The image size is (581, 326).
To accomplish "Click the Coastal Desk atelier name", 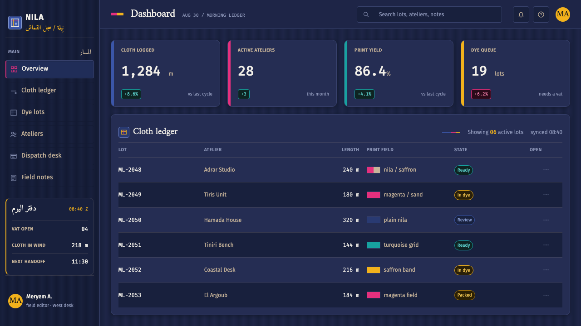I will 220,270.
